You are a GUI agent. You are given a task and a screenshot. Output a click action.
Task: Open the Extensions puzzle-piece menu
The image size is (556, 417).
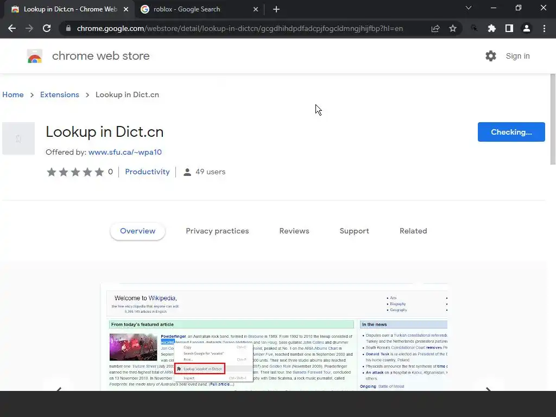(492, 28)
